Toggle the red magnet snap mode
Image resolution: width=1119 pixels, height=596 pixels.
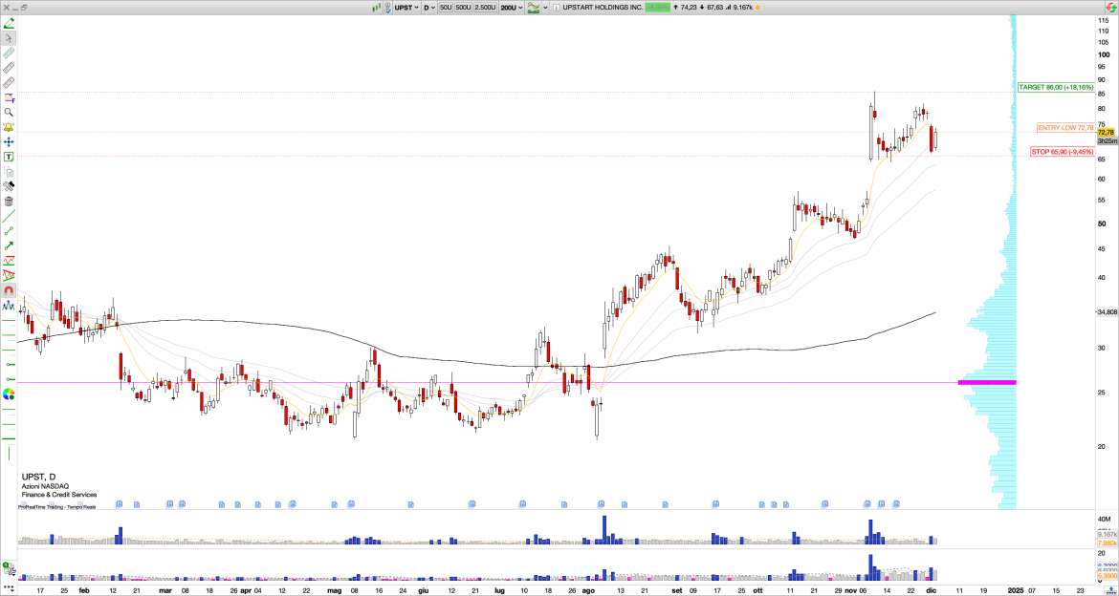[9, 290]
